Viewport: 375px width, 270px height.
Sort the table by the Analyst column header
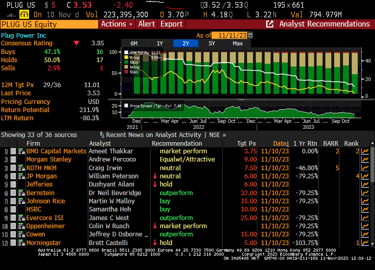100,144
